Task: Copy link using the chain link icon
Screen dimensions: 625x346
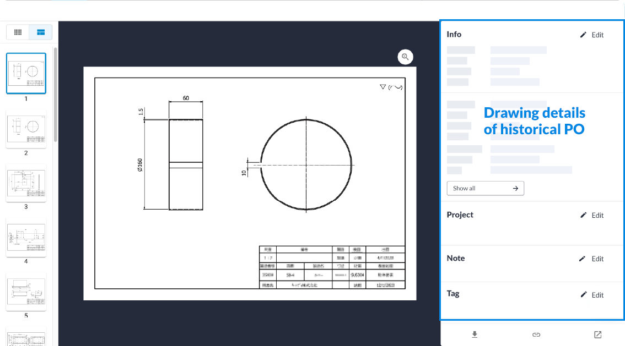Action: pos(536,335)
